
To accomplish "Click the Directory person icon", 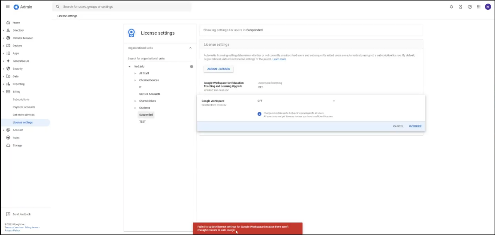I will pos(8,30).
